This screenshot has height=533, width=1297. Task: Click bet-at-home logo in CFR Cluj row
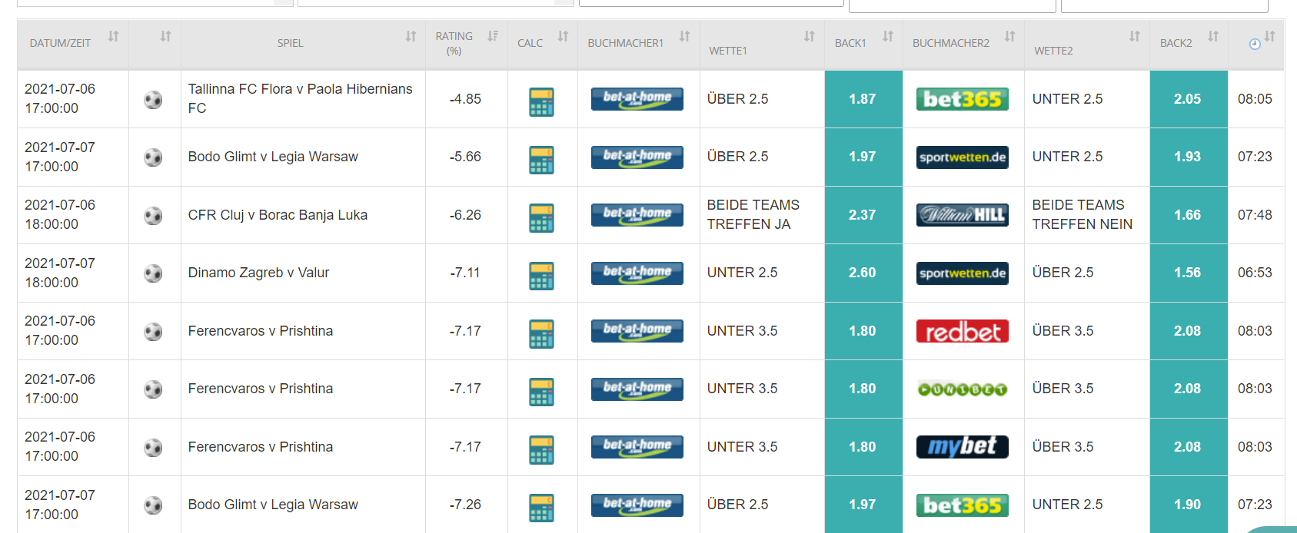pos(637,215)
